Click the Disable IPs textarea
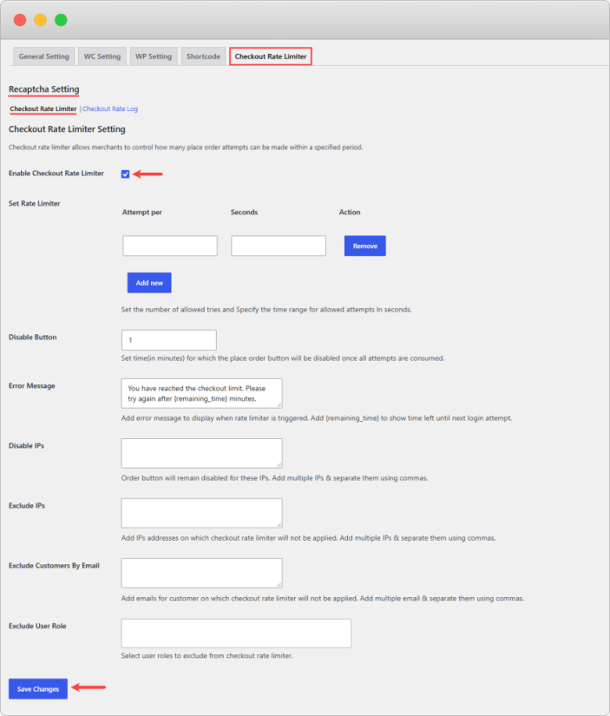Screen dimensions: 610x716 coord(202,453)
